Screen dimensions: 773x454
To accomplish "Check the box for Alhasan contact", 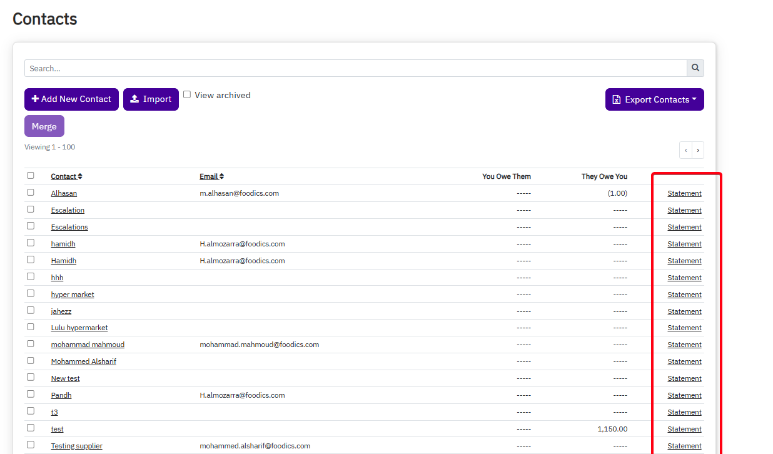I will pos(31,193).
